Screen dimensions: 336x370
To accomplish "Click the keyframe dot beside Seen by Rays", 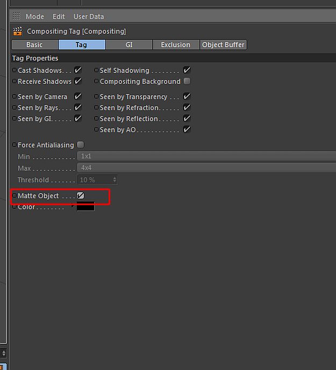I will (14, 107).
